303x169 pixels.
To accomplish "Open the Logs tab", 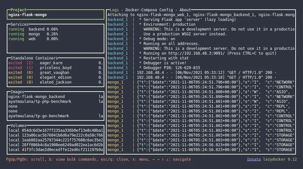I will (114, 10).
